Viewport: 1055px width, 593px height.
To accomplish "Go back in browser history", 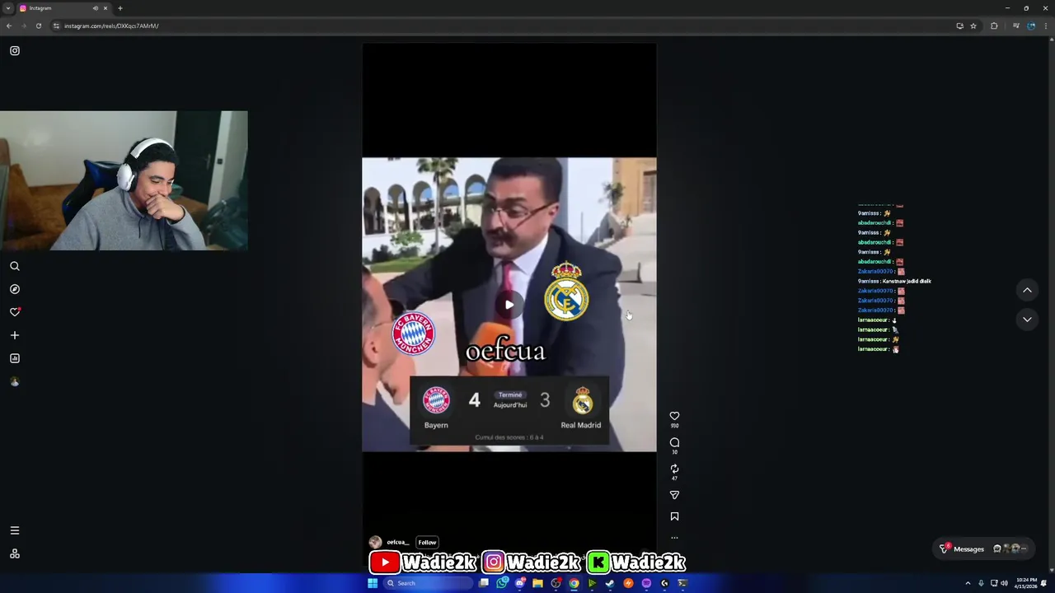I will (x=9, y=26).
